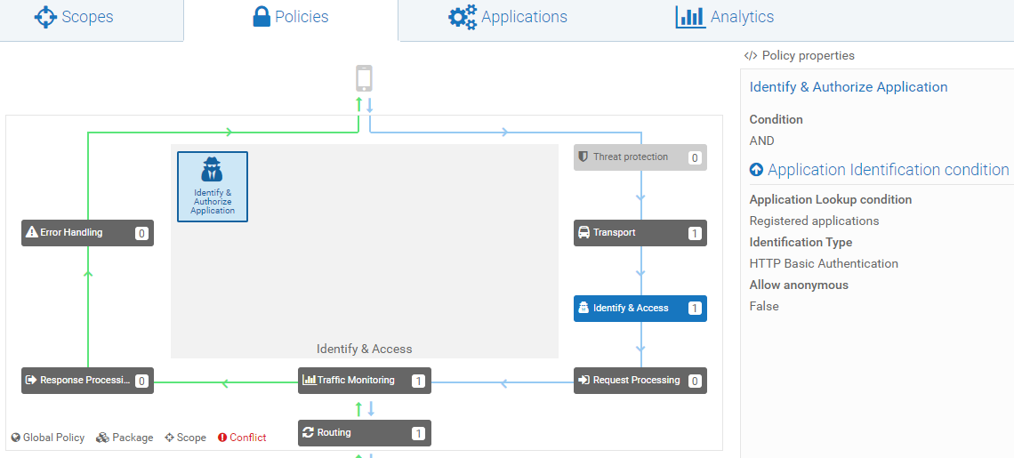The height and width of the screenshot is (458, 1014).
Task: Click the Traffic Monitoring count badge
Action: pyautogui.click(x=418, y=381)
